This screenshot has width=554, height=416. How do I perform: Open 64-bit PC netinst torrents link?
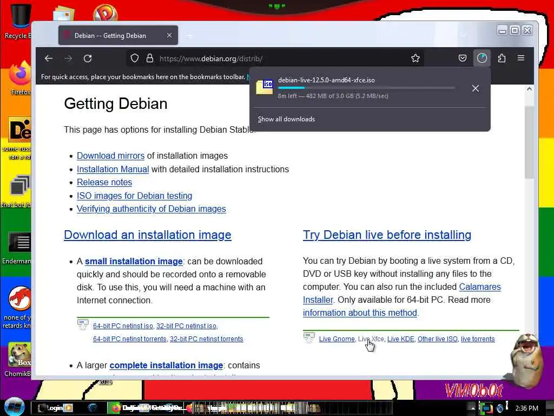[130, 339]
